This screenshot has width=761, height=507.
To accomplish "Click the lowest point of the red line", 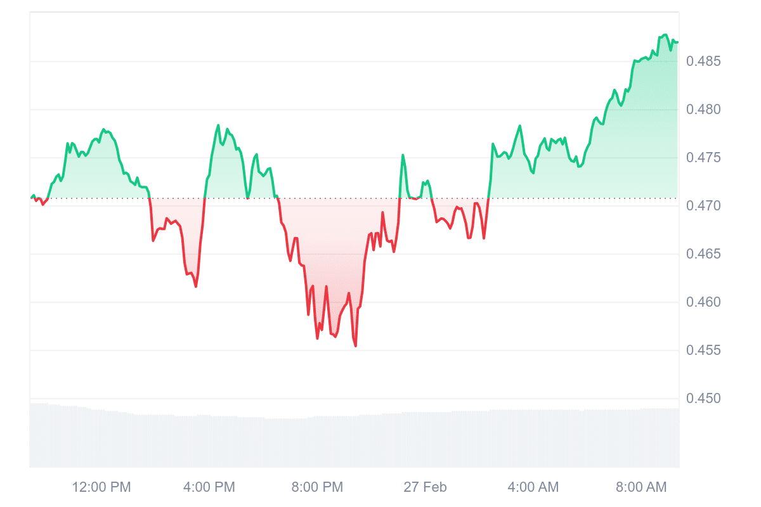I will tap(356, 346).
